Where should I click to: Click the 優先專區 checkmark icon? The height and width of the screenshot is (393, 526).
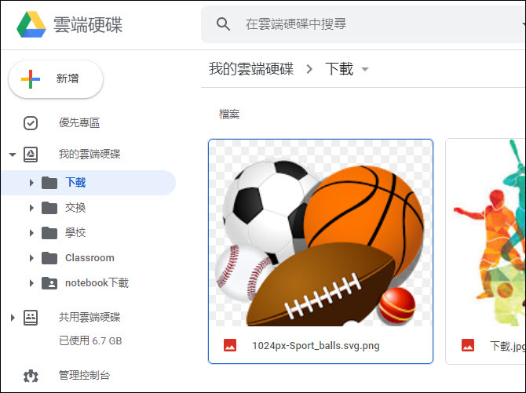click(x=31, y=123)
